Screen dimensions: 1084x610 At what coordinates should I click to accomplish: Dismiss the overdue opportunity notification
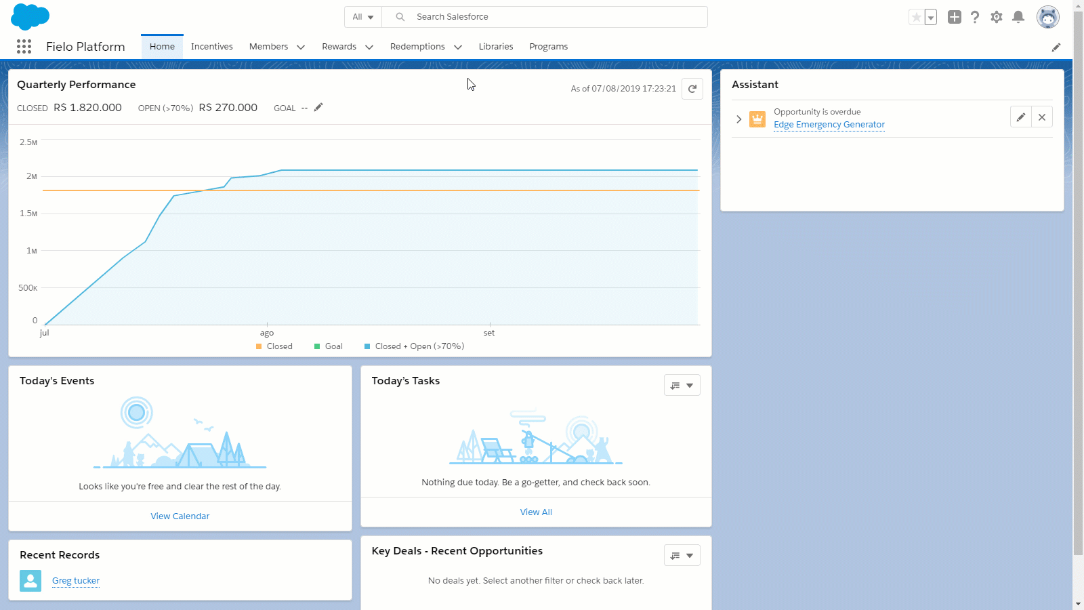(1042, 117)
